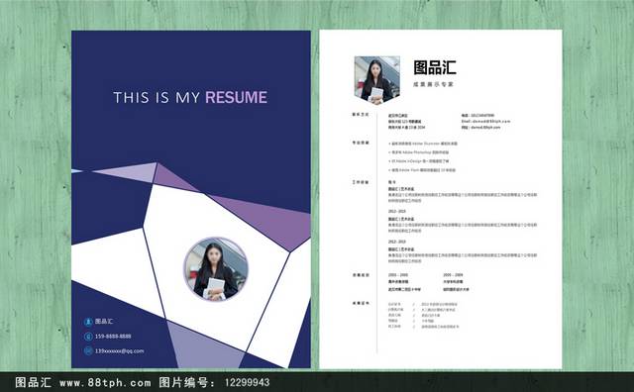Click the Email address in contact section
Viewport: 634px width, 392px height.
point(485,121)
